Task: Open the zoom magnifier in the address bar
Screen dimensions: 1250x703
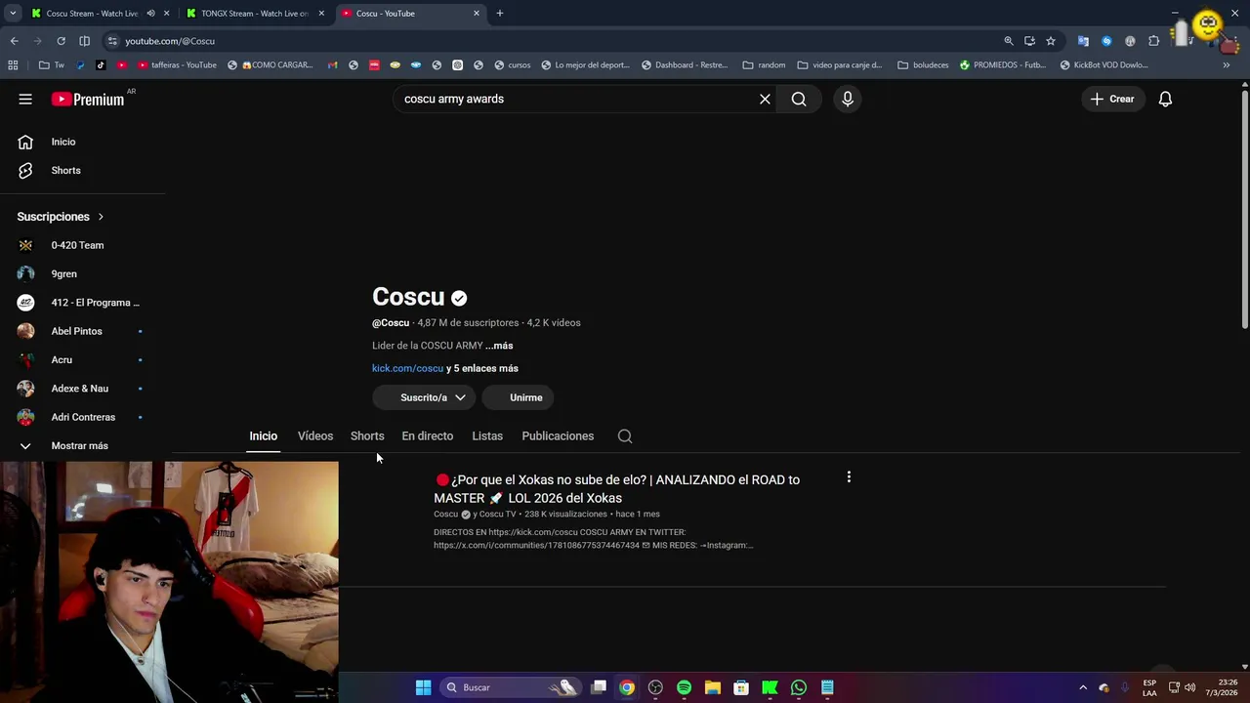Action: click(1008, 41)
